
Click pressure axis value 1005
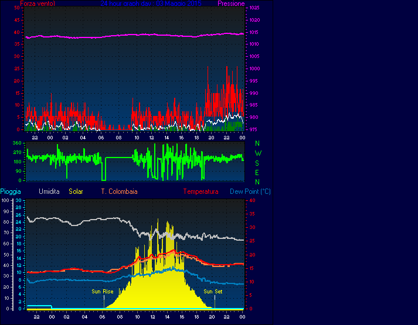[254, 56]
